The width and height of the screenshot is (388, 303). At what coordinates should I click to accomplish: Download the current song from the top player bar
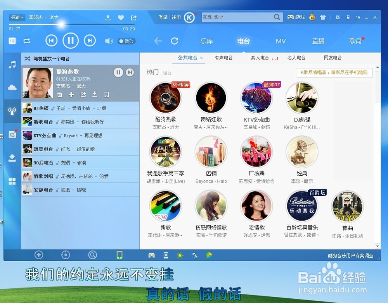[108, 17]
